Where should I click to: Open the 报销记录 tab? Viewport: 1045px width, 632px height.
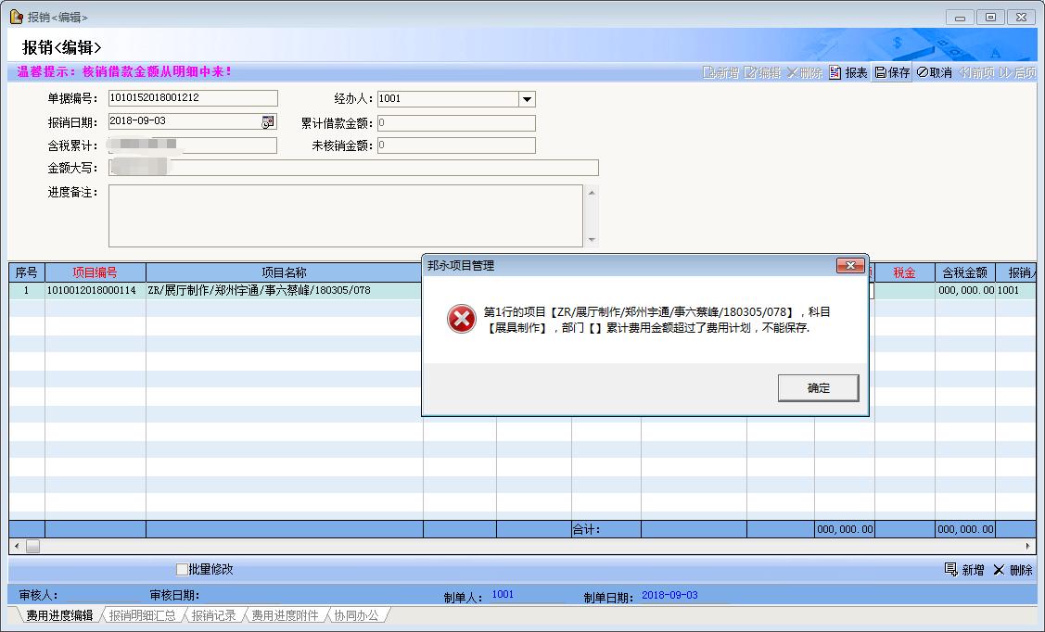click(213, 615)
